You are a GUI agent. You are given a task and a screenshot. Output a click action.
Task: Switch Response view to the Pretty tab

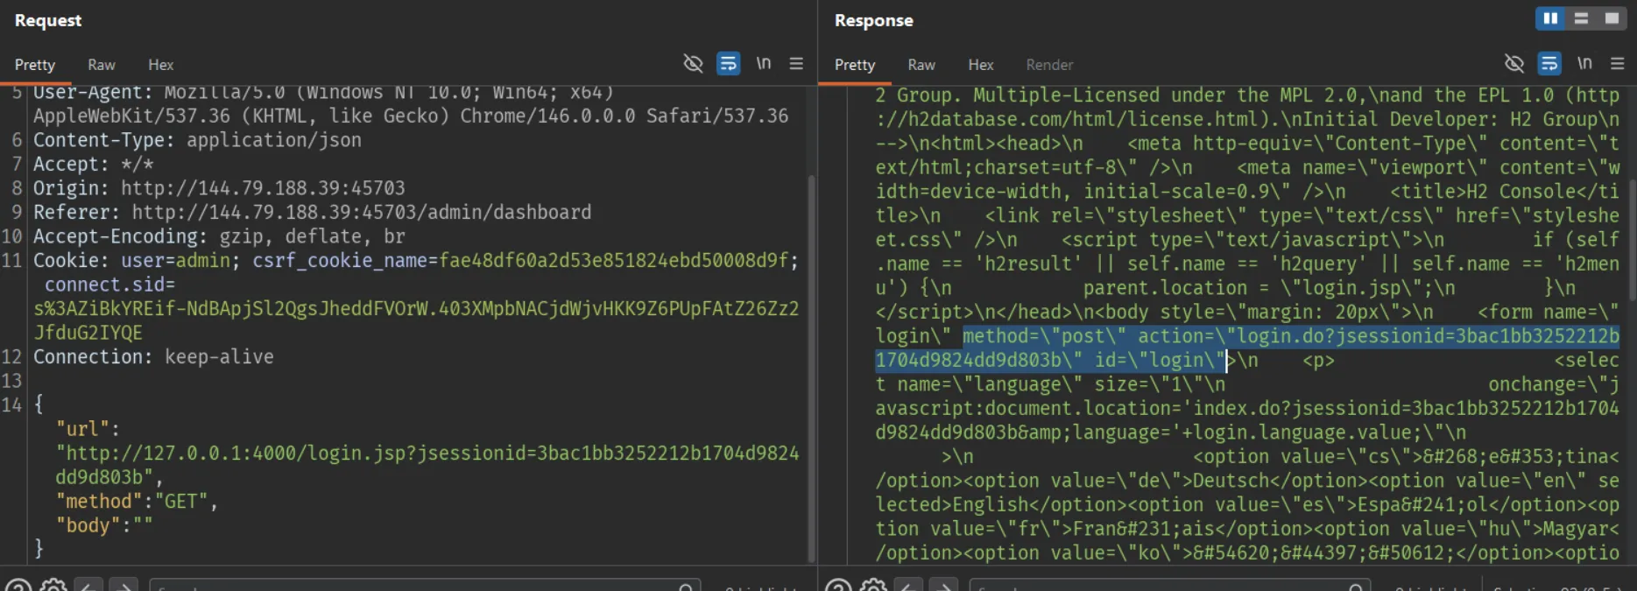pyautogui.click(x=855, y=65)
